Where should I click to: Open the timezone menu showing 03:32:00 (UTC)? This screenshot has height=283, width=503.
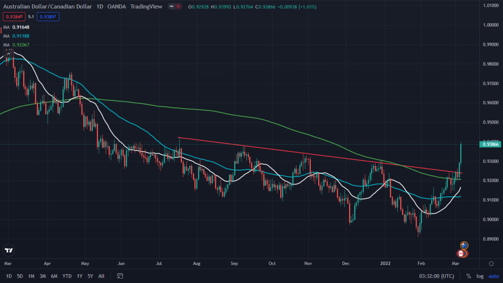[436, 276]
